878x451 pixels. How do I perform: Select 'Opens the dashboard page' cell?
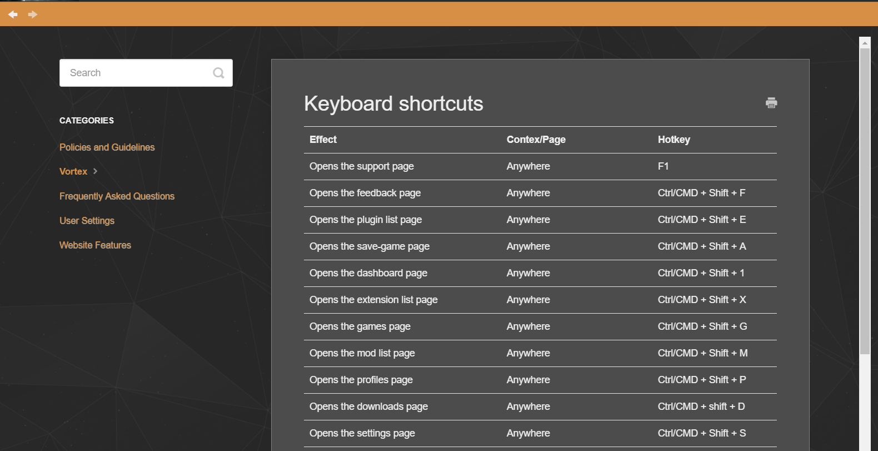click(368, 273)
